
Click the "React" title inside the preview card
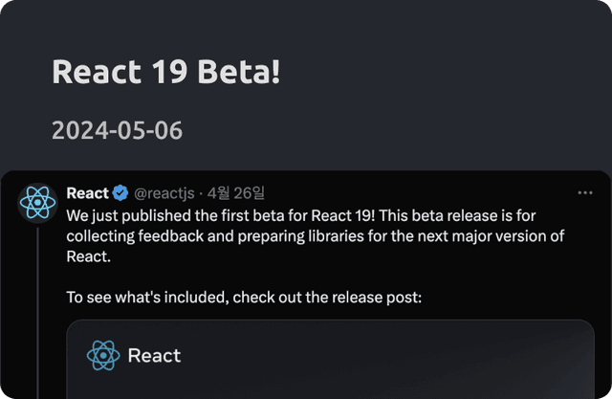154,356
